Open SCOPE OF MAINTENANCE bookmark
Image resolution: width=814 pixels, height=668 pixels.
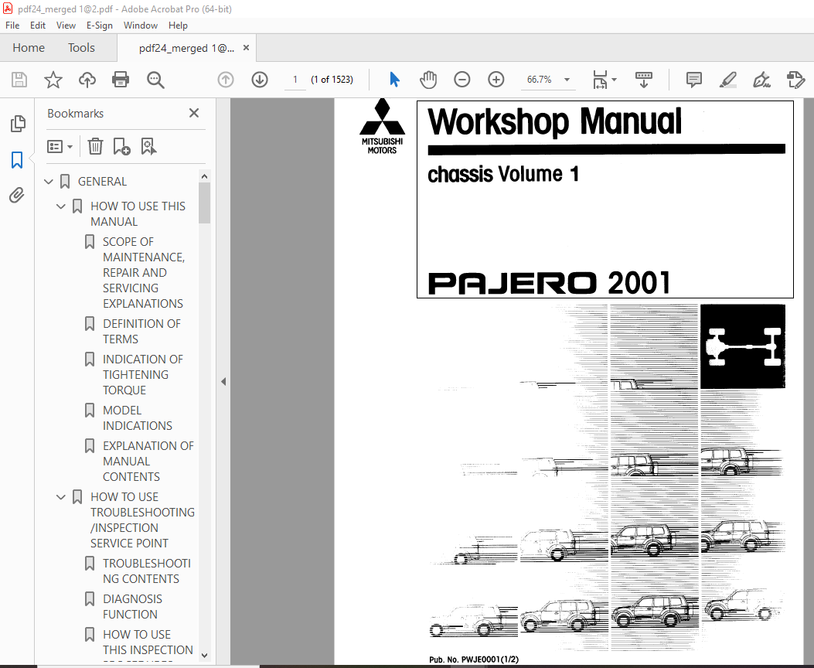pyautogui.click(x=145, y=272)
